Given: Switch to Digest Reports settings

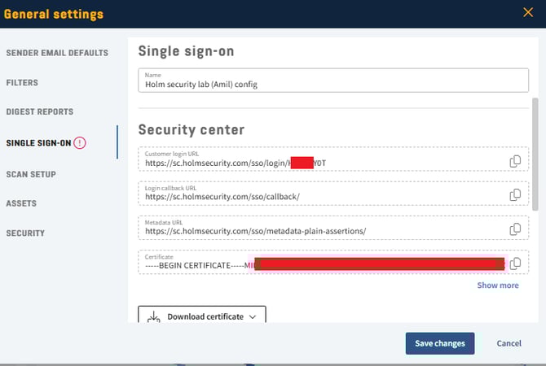Looking at the screenshot, I should tap(39, 112).
